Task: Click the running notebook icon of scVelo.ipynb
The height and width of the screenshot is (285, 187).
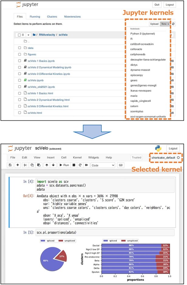Action: (25, 80)
